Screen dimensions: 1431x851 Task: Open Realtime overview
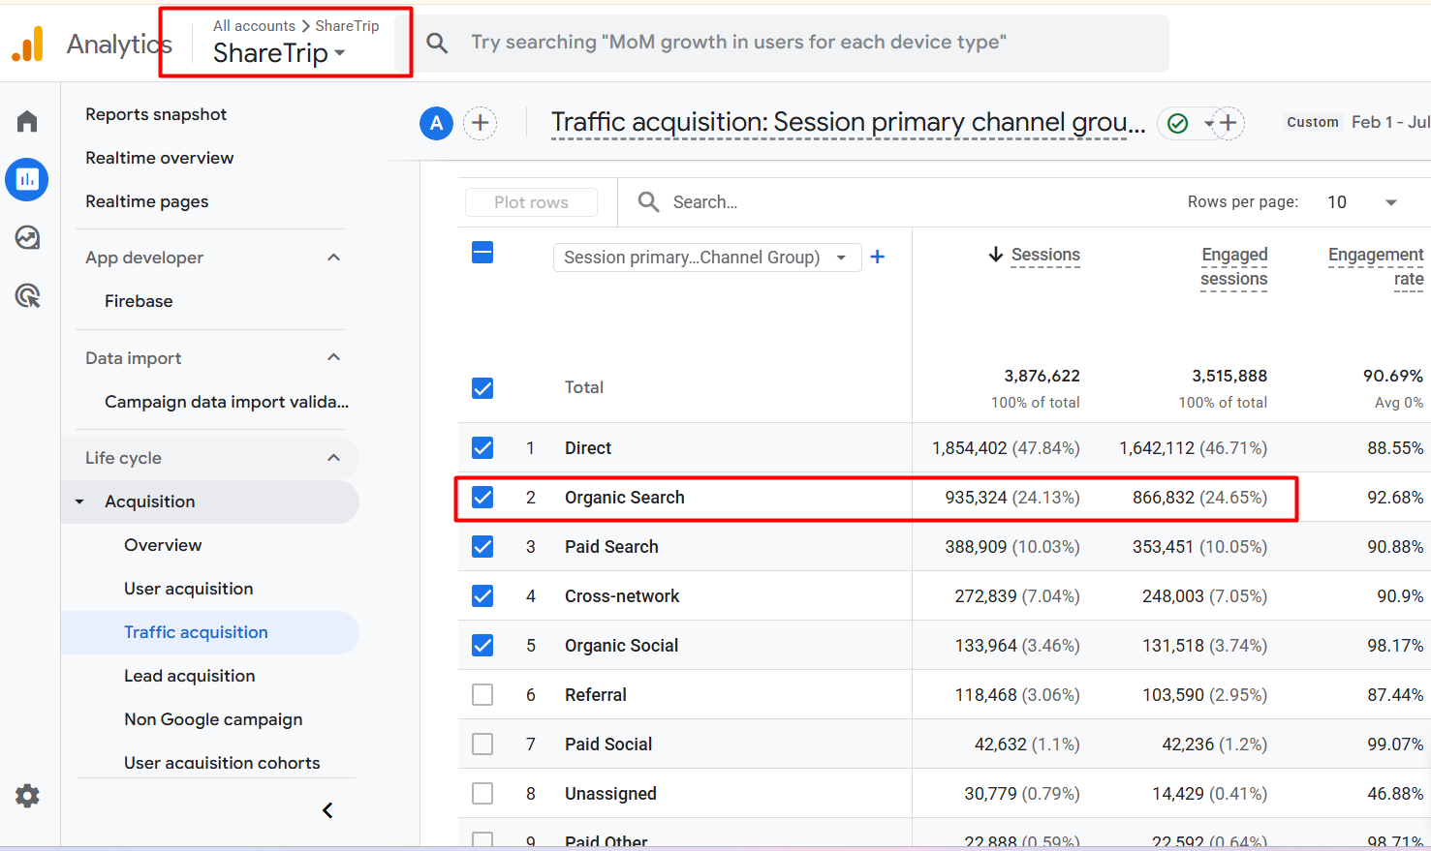coord(159,158)
